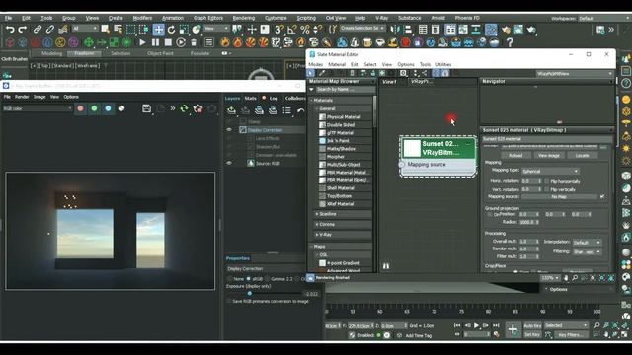The width and height of the screenshot is (632, 355).
Task: Open the Modifiers menu
Action: click(x=142, y=18)
